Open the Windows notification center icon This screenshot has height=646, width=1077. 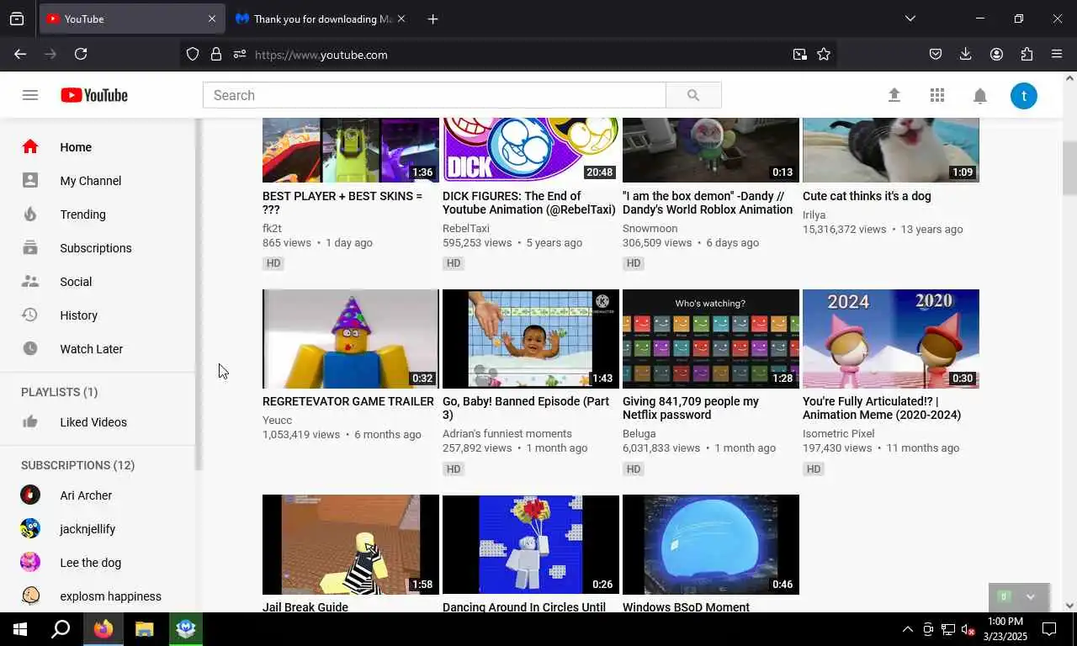1049,629
